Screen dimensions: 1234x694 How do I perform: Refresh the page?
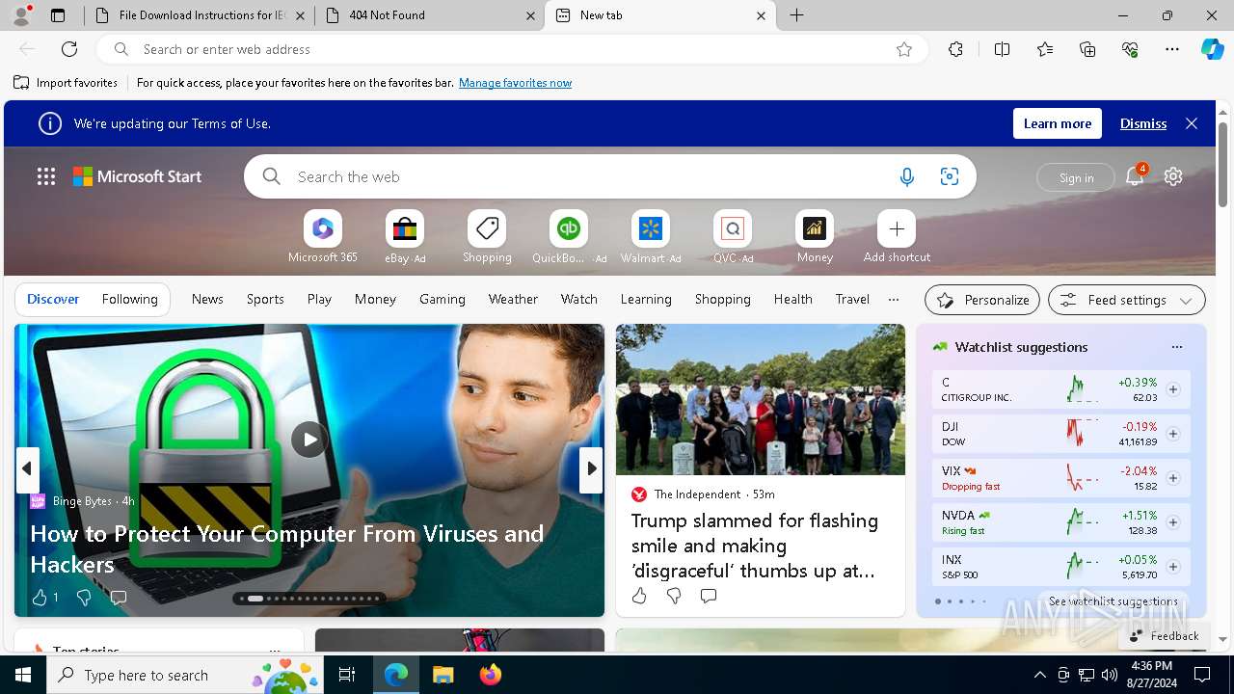[69, 49]
